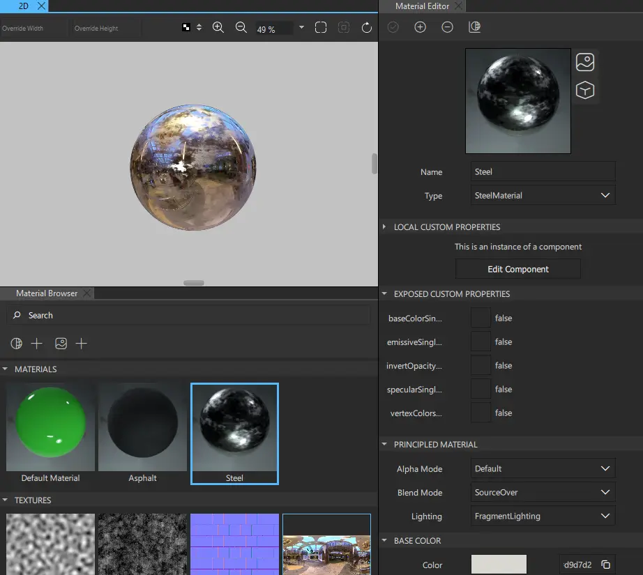The height and width of the screenshot is (575, 643).
Task: Check the vertexColors property box
Action: tap(480, 413)
